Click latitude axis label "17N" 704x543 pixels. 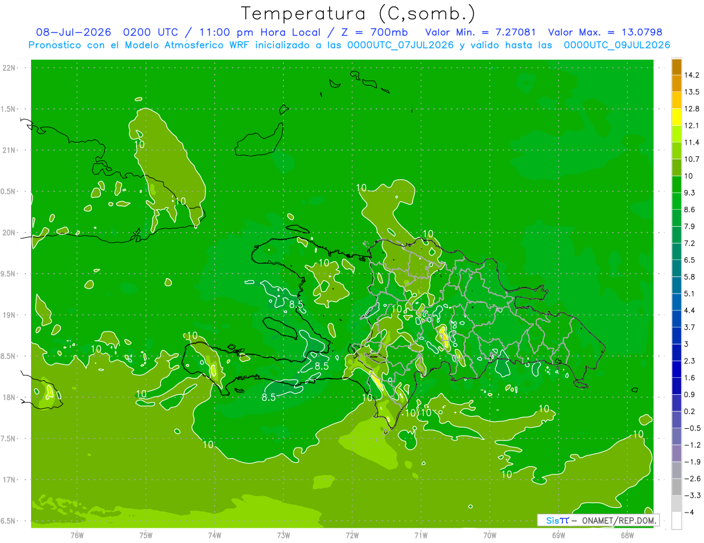coord(9,480)
